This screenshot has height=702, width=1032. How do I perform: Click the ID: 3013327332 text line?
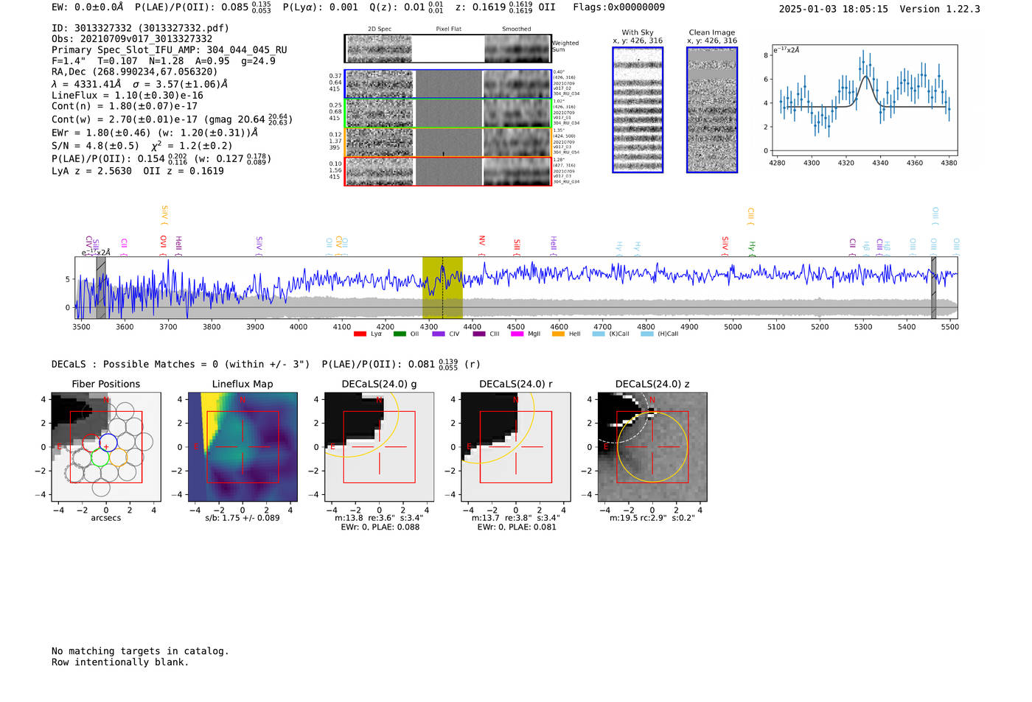(x=140, y=28)
